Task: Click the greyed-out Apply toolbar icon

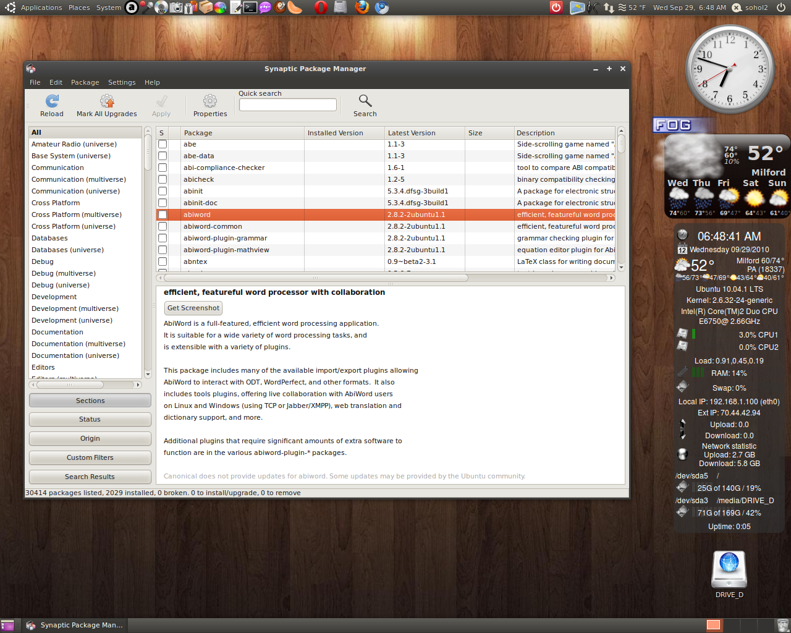Action: click(161, 105)
